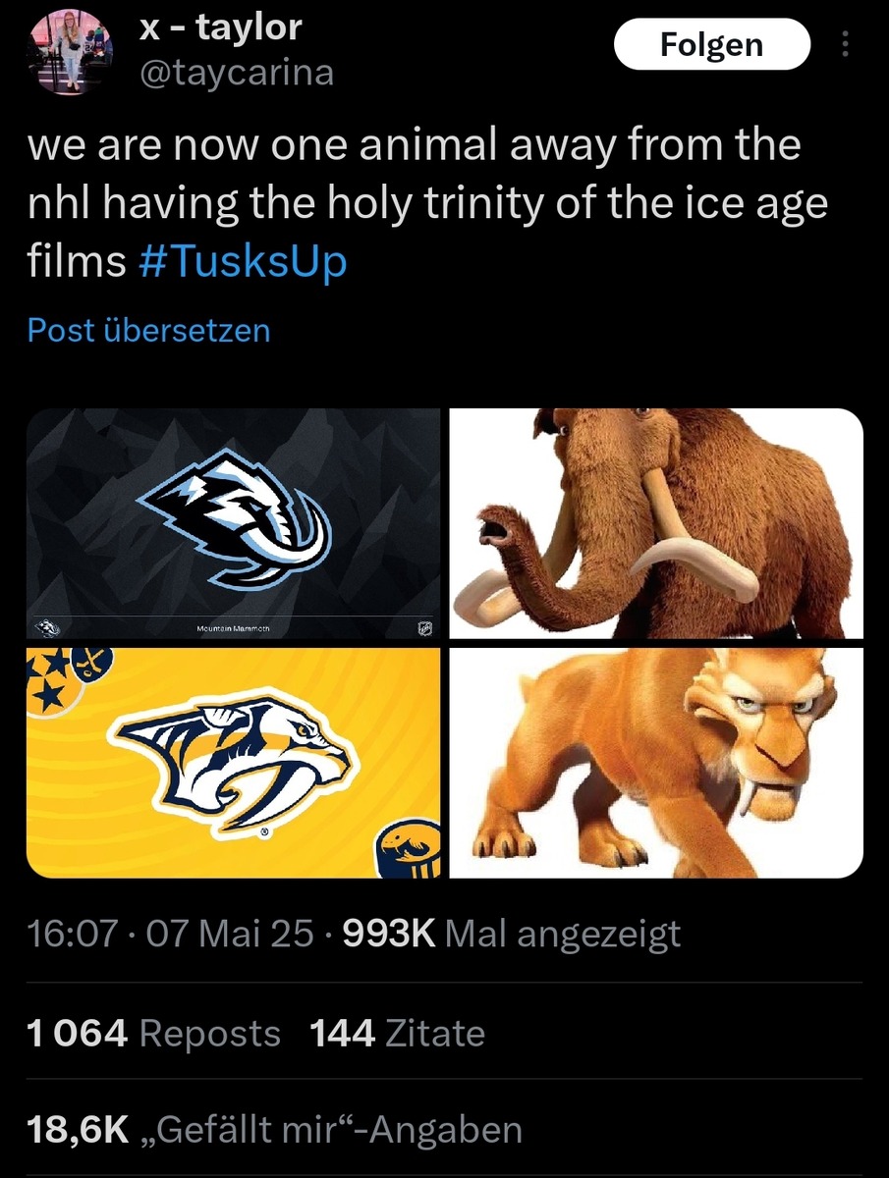This screenshot has height=1178, width=889.
Task: Click the NHL shield icon in mammoth image
Action: pyautogui.click(x=422, y=628)
